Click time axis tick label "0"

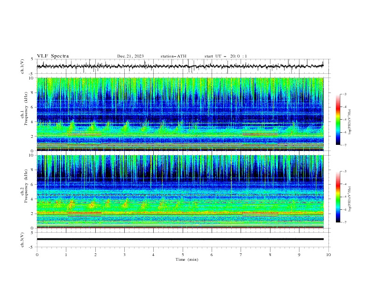click(x=37, y=255)
